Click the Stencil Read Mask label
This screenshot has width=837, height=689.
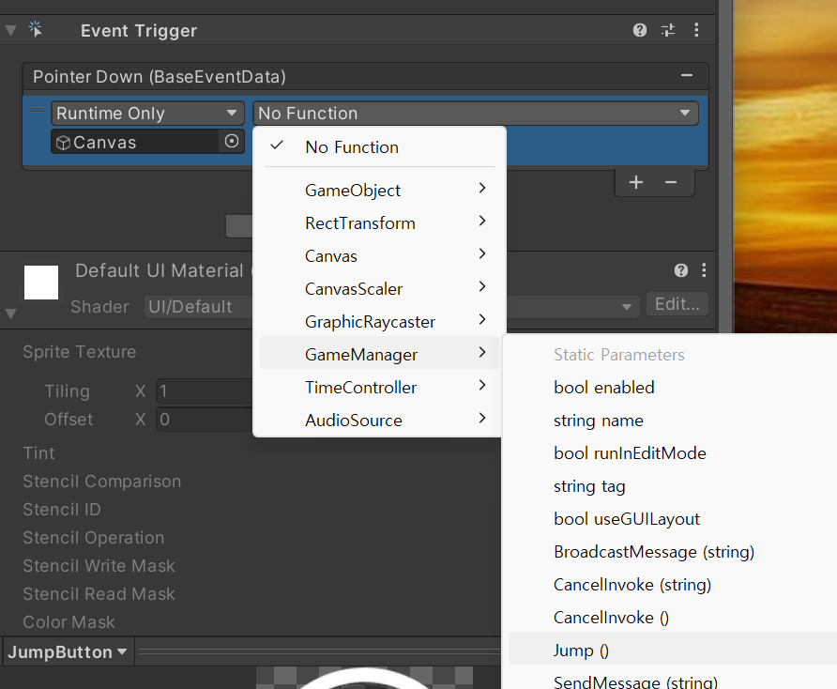99,594
